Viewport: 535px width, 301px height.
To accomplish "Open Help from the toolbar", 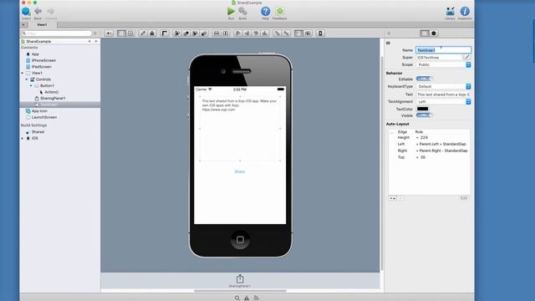I will (266, 11).
